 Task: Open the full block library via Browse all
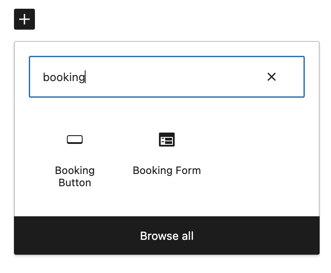coord(166,236)
